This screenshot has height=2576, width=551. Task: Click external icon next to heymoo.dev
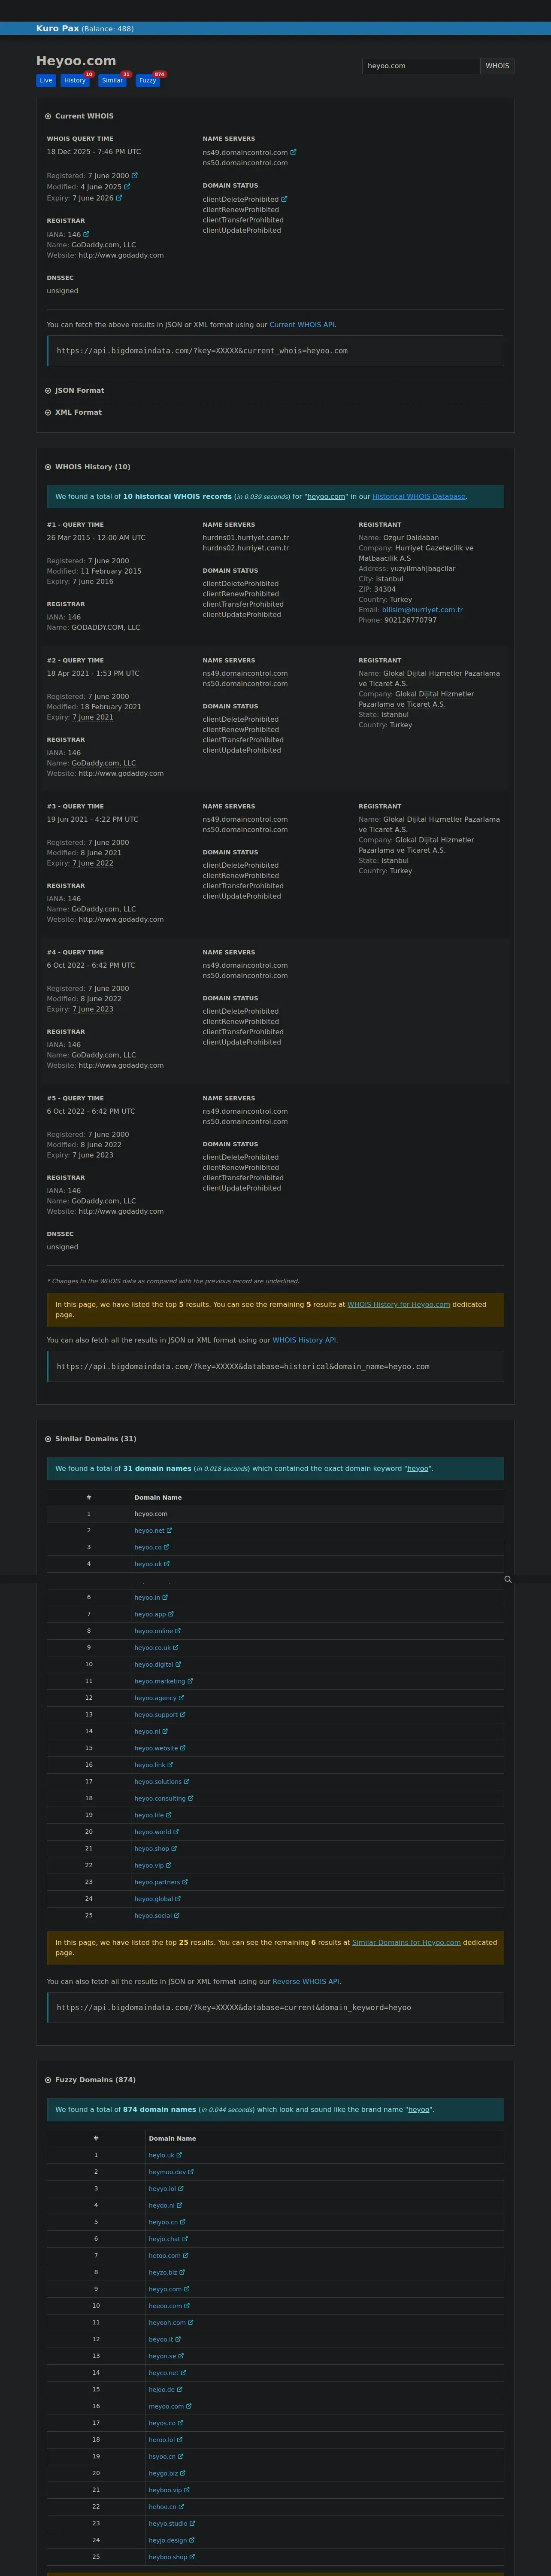pyautogui.click(x=191, y=2172)
